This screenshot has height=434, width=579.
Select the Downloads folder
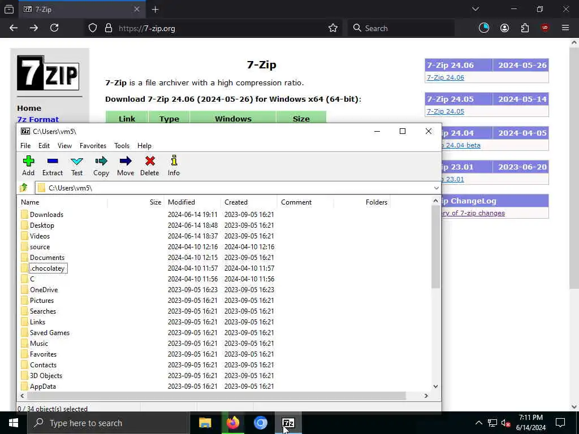coord(46,215)
